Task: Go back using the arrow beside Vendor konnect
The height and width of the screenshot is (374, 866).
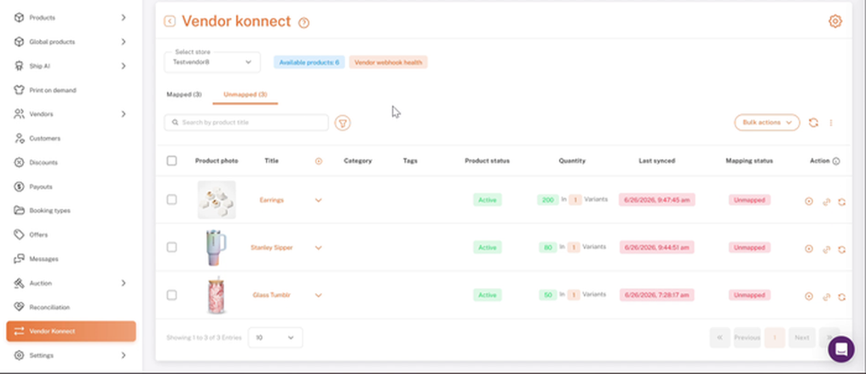Action: click(170, 21)
